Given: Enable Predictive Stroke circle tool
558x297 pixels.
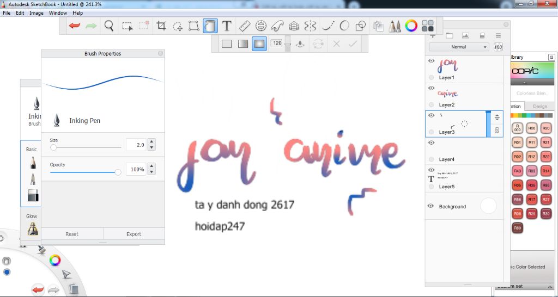Looking at the screenshot, I should [x=344, y=26].
